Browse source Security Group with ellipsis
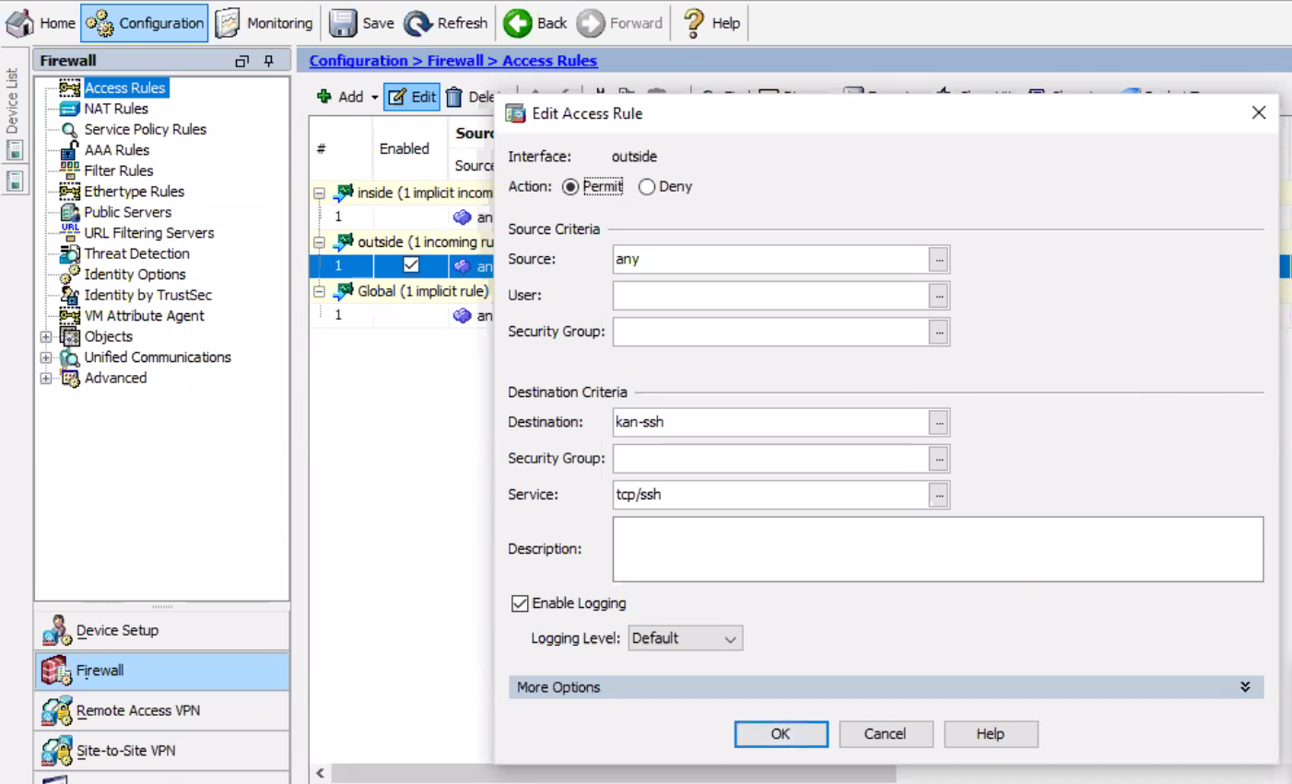 tap(939, 332)
